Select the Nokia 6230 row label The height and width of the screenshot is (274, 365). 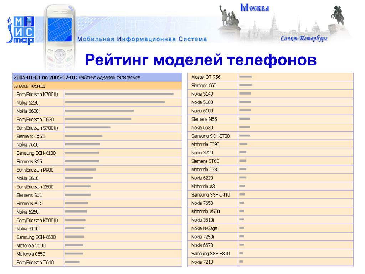pyautogui.click(x=27, y=103)
